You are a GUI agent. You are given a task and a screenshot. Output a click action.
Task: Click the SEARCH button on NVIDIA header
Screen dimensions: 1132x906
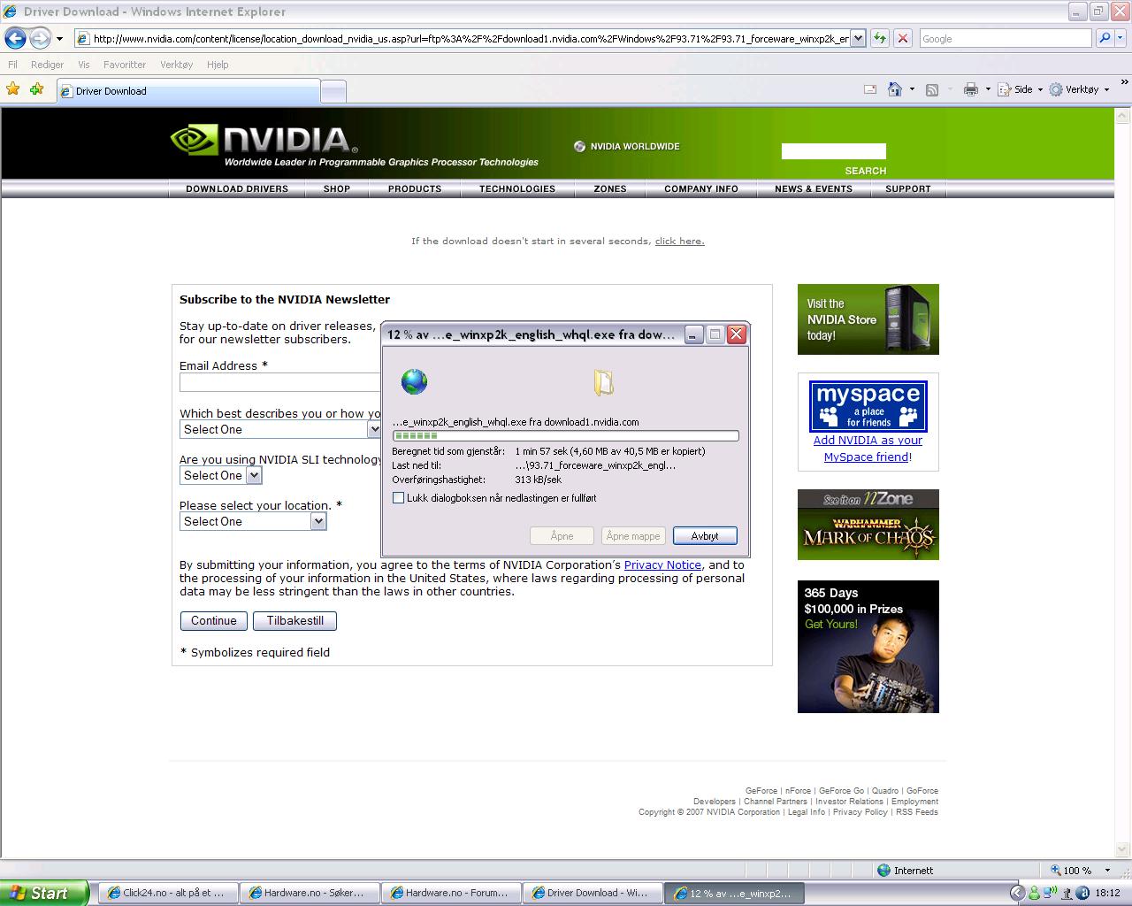(x=865, y=171)
